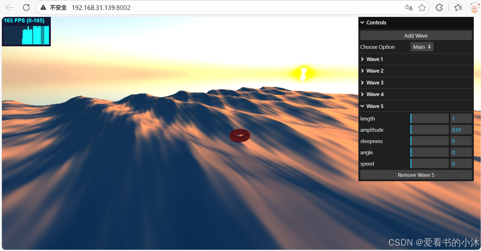The width and height of the screenshot is (481, 251).
Task: Open the favorites list icon
Action: pyautogui.click(x=458, y=8)
